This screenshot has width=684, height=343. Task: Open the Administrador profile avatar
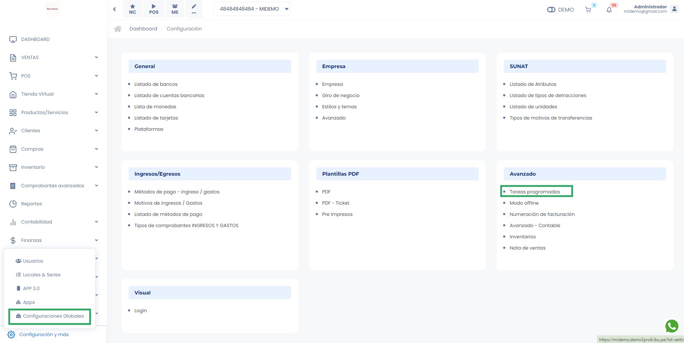tap(674, 9)
